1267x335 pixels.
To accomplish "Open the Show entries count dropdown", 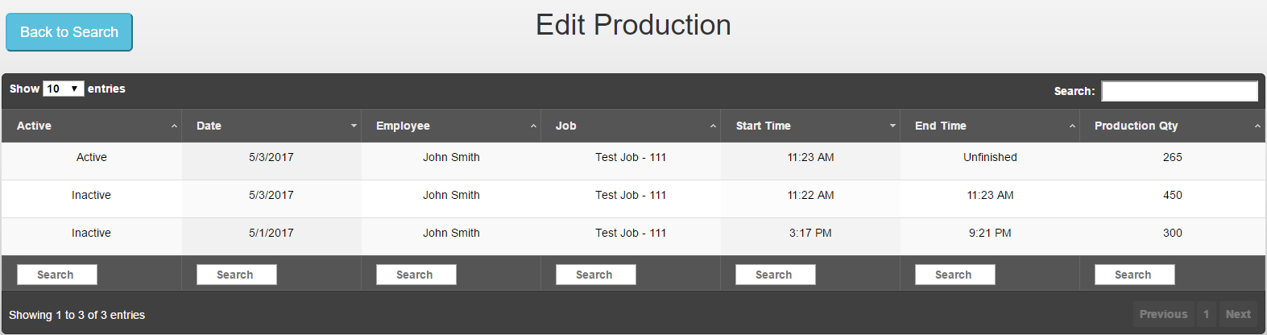I will coord(64,89).
